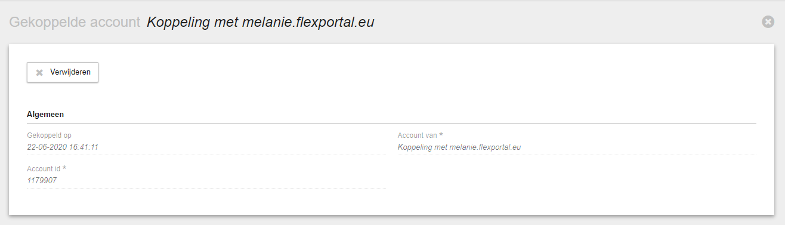Viewport: 785px width, 225px height.
Task: Click the X icon inside Verwijderen button
Action: pyautogui.click(x=39, y=72)
